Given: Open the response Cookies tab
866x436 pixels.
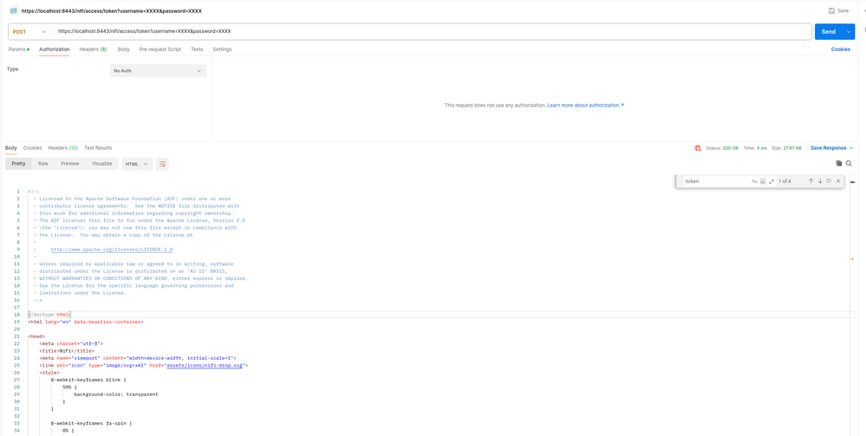Looking at the screenshot, I should (33, 148).
